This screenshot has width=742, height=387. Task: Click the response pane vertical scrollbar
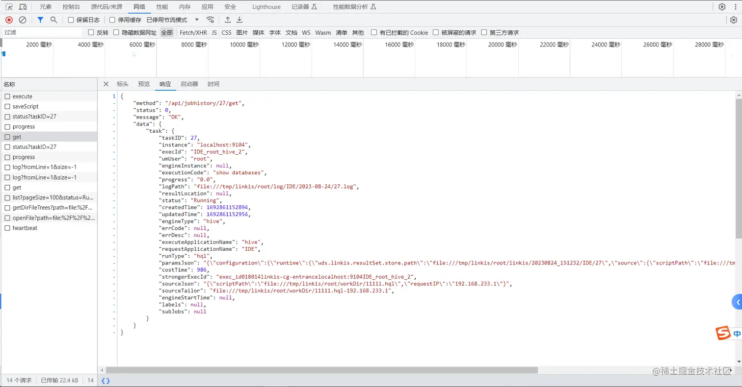739,169
